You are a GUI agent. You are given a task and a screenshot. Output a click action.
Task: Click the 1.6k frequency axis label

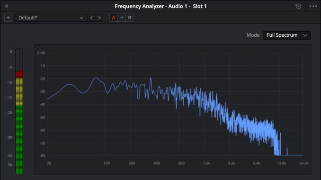[x=206, y=163]
